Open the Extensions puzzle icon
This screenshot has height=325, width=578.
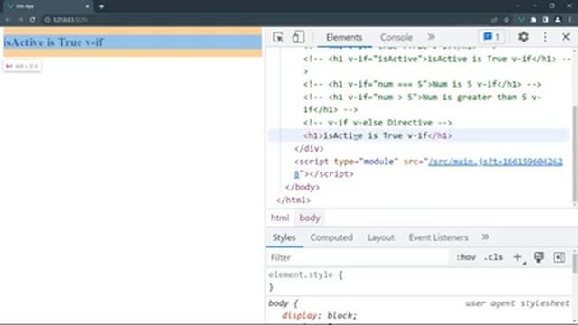pyautogui.click(x=533, y=20)
